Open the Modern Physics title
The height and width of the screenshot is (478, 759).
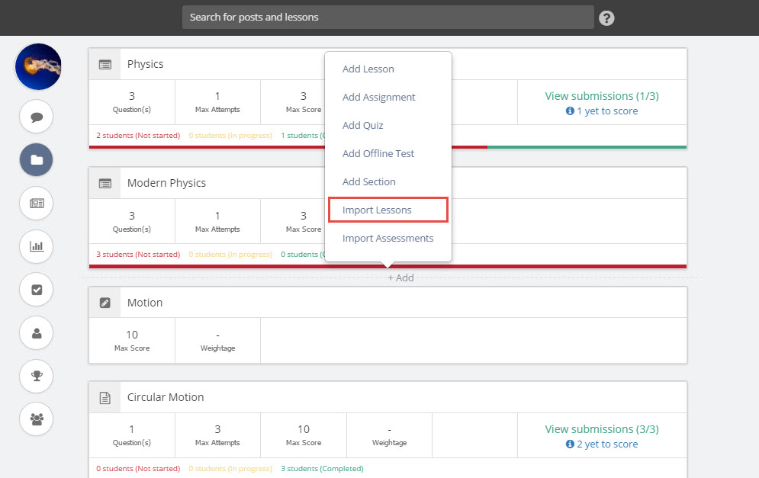(166, 184)
